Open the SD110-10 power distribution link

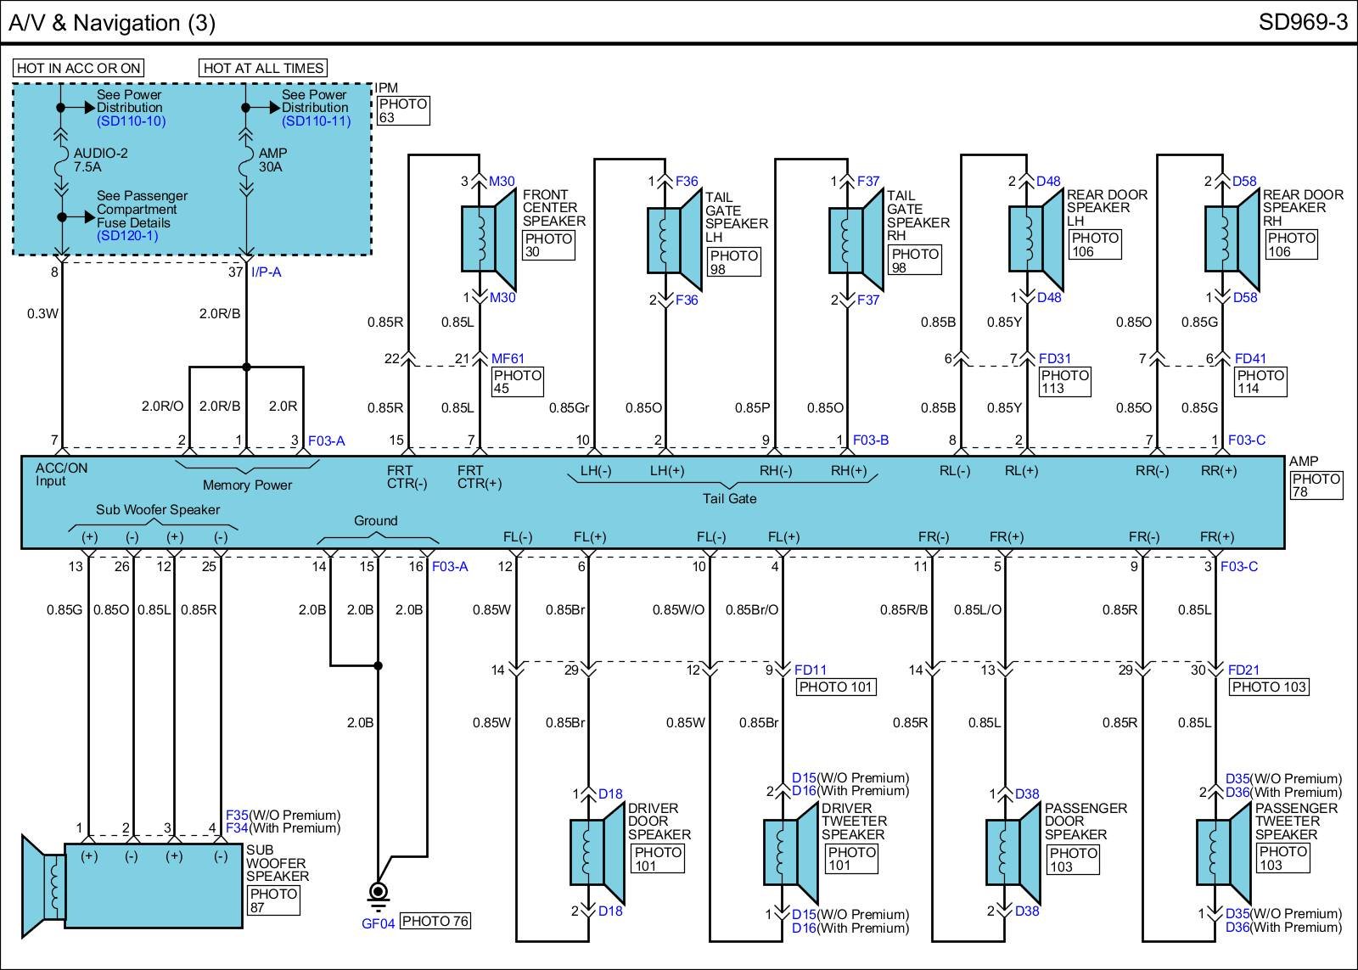tap(131, 121)
